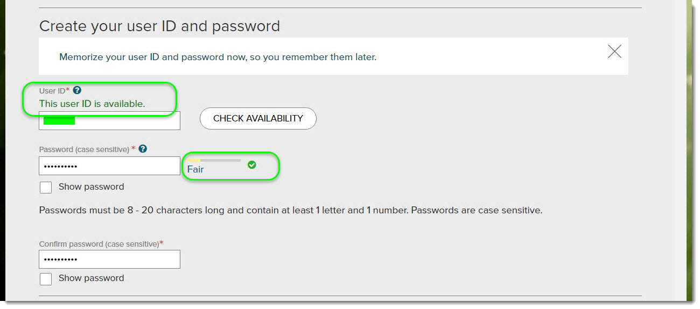Click the green checkmark next to Fair
Image resolution: width=700 pixels, height=309 pixels.
(251, 165)
